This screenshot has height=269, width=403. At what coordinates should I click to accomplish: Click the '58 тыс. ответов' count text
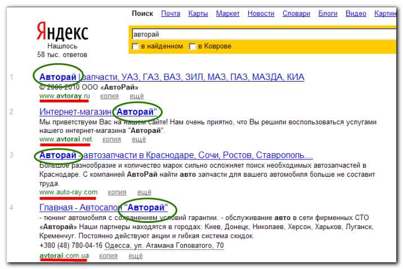pos(62,55)
